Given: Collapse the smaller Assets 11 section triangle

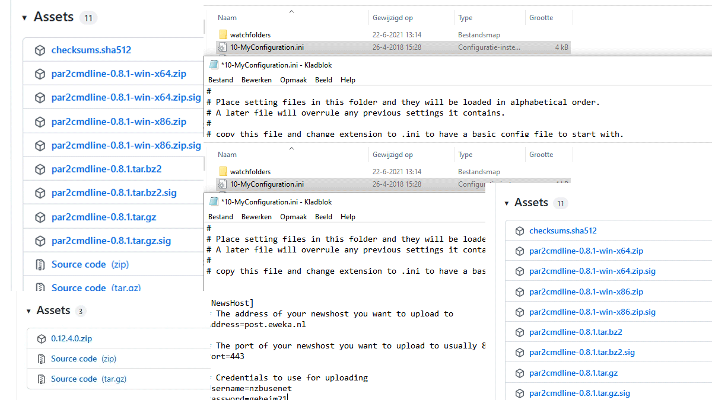Looking at the screenshot, I should coord(506,203).
